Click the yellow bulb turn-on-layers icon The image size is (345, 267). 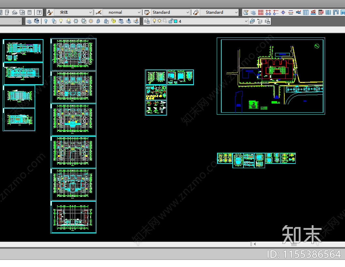[61, 21]
